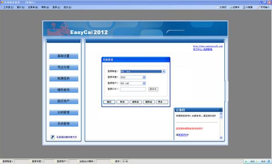Click the 建账套 button

pos(135,102)
